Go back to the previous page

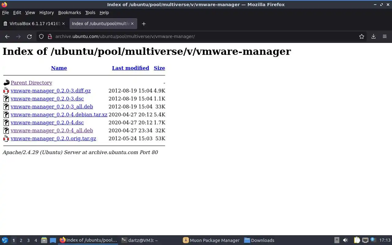pos(7,36)
